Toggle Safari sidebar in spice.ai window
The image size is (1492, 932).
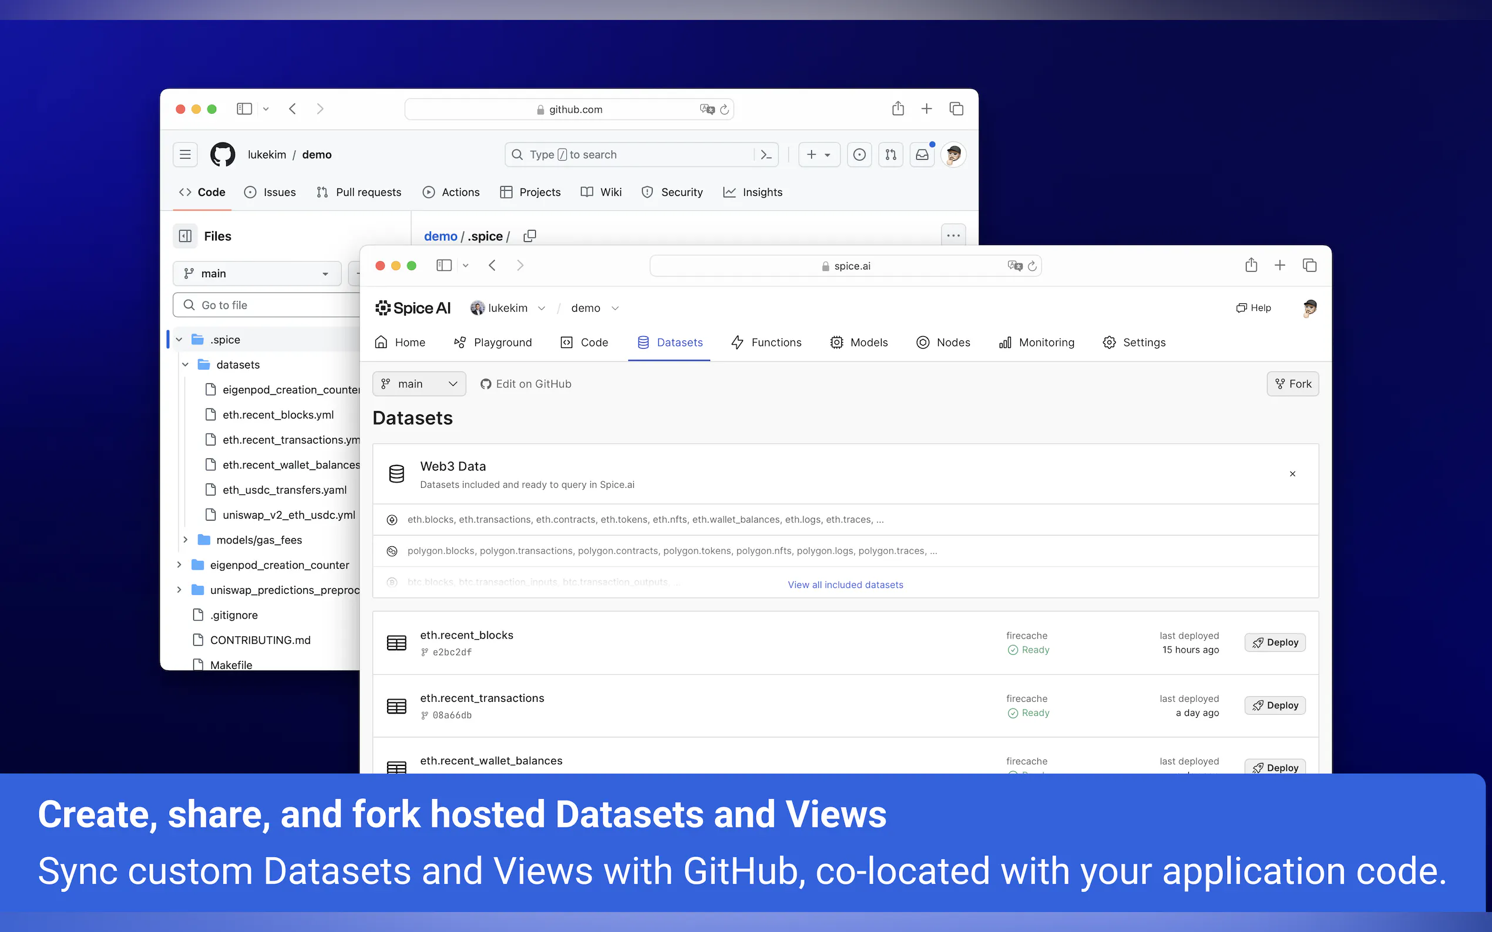pos(443,265)
